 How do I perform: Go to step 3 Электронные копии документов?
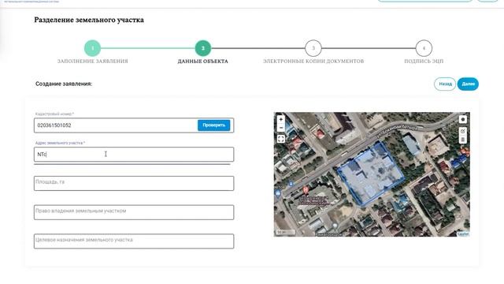[313, 48]
